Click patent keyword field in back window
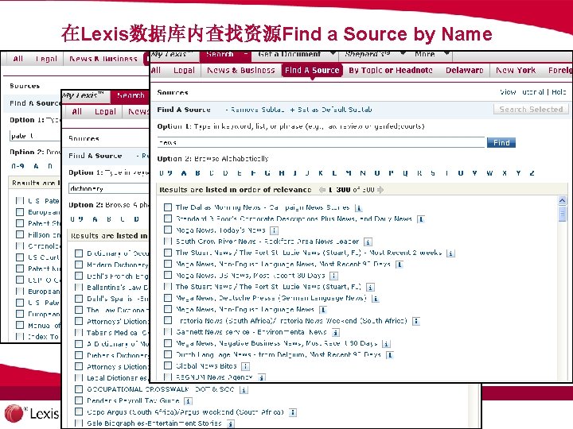 point(35,136)
